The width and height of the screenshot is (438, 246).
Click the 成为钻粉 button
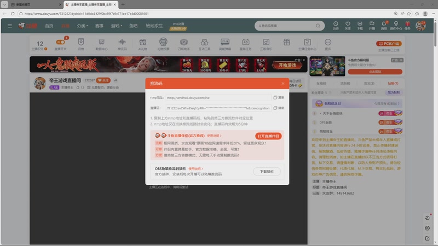393,92
